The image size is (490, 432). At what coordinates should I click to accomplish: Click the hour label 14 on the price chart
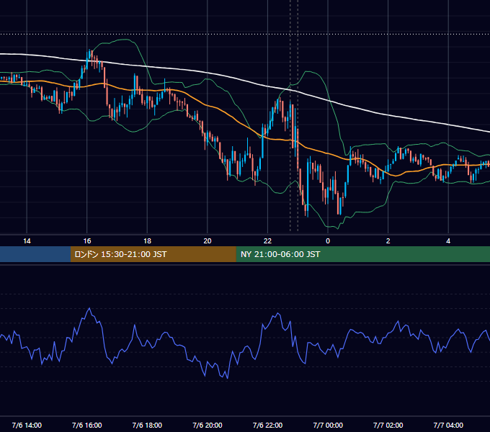[27, 241]
